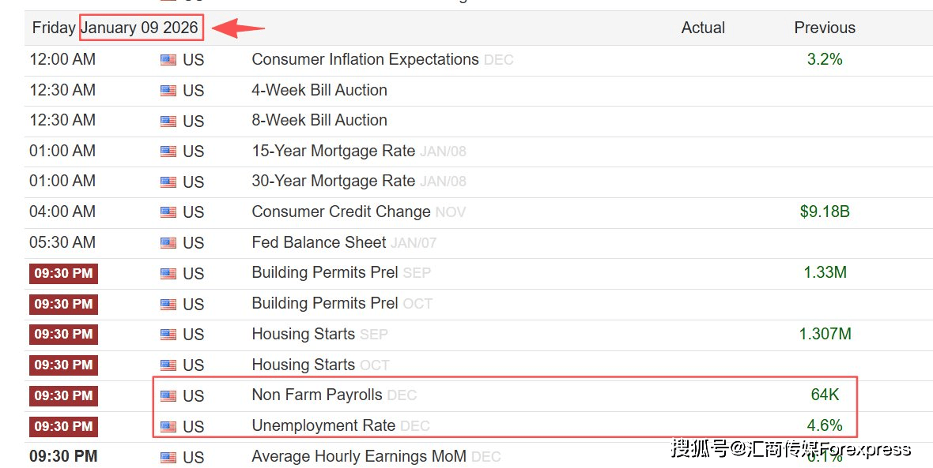Click the 64K previous value
This screenshot has height=468, width=933.
825,395
